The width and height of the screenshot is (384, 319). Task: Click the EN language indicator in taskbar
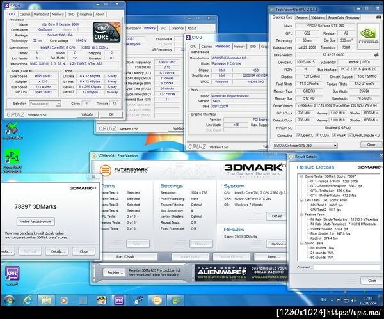click(323, 300)
